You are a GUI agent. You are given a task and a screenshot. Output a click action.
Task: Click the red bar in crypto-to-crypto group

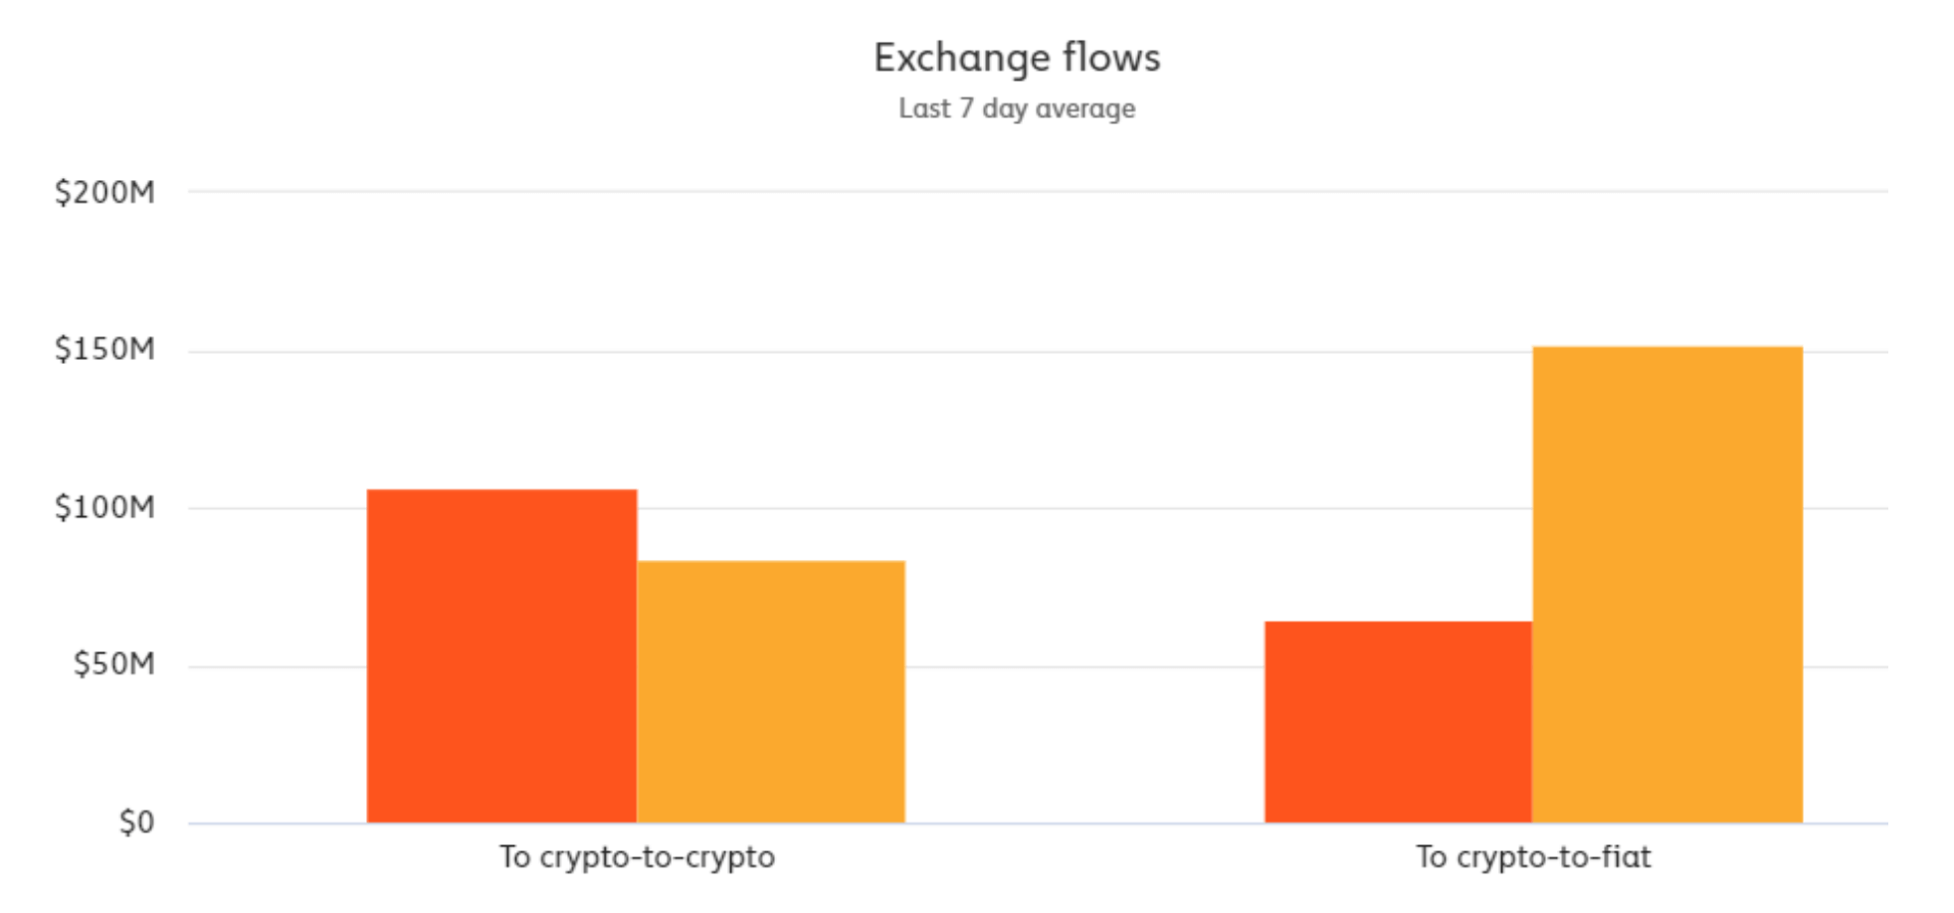pos(501,656)
